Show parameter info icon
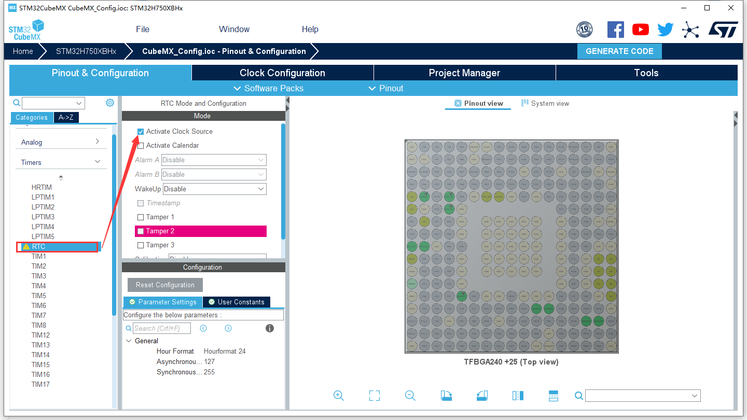 click(270, 328)
